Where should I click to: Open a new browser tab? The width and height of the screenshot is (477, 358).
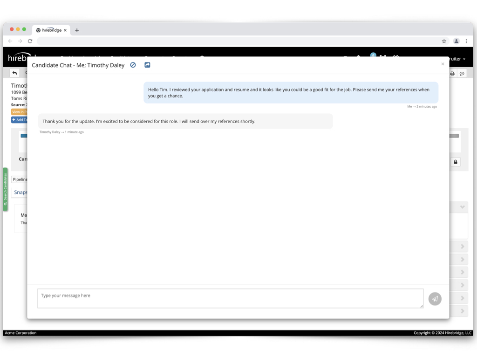77,30
